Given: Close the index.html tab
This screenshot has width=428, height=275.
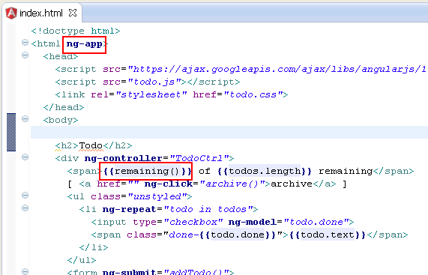Looking at the screenshot, I should click(73, 13).
